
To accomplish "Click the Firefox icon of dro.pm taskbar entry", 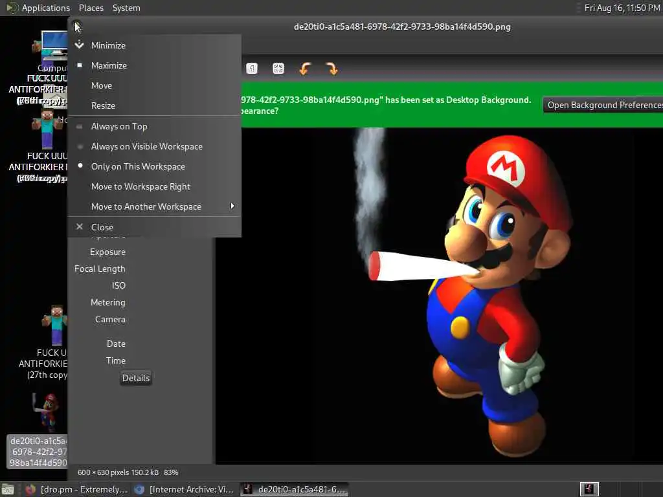I will point(30,489).
